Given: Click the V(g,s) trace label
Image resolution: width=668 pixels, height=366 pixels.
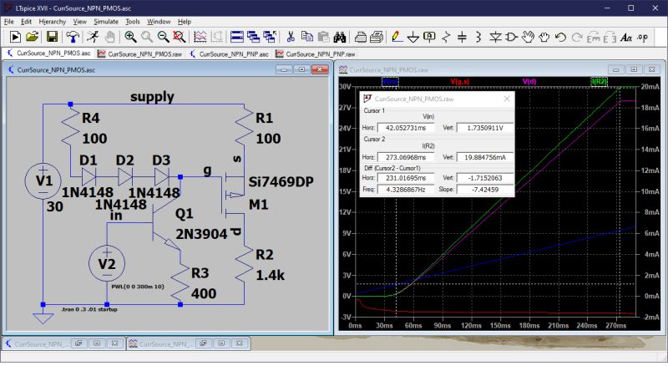Looking at the screenshot, I should point(460,82).
